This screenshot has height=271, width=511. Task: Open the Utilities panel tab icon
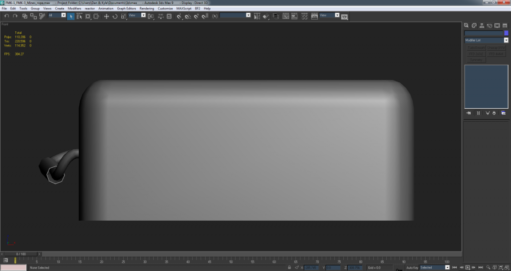click(505, 25)
